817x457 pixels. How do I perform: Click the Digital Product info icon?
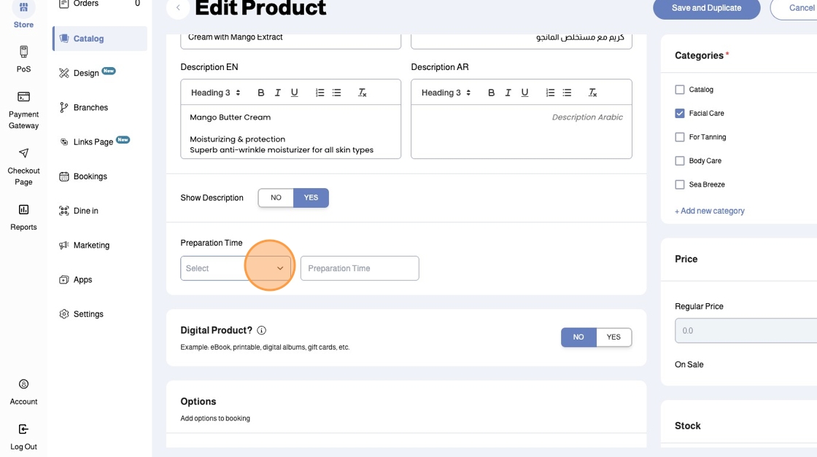[x=262, y=330]
